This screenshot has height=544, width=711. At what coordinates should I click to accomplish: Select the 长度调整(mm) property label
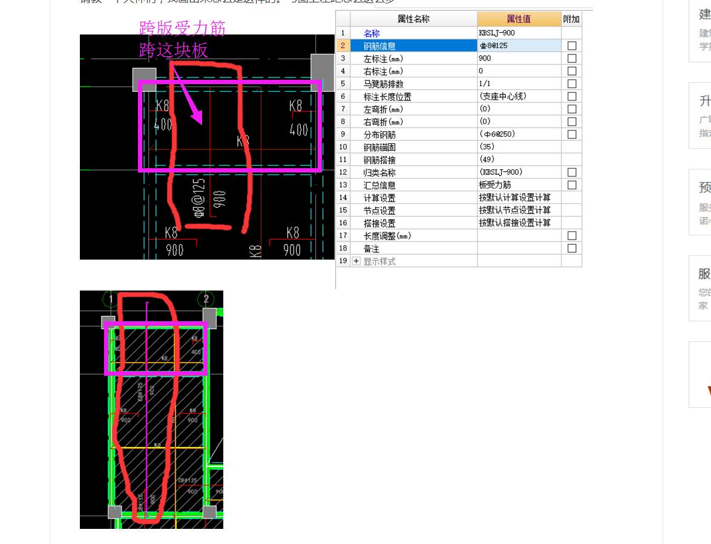click(387, 236)
